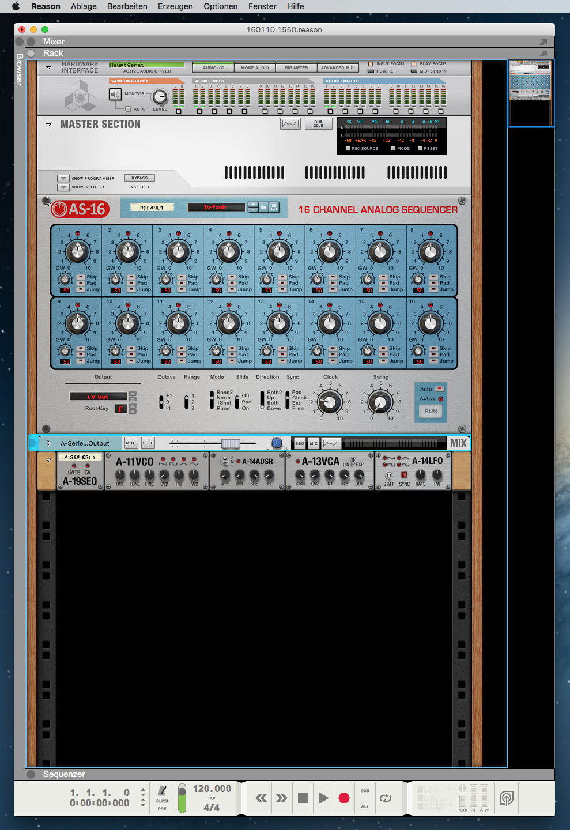Collapse the Hardware Interface device

click(x=48, y=67)
